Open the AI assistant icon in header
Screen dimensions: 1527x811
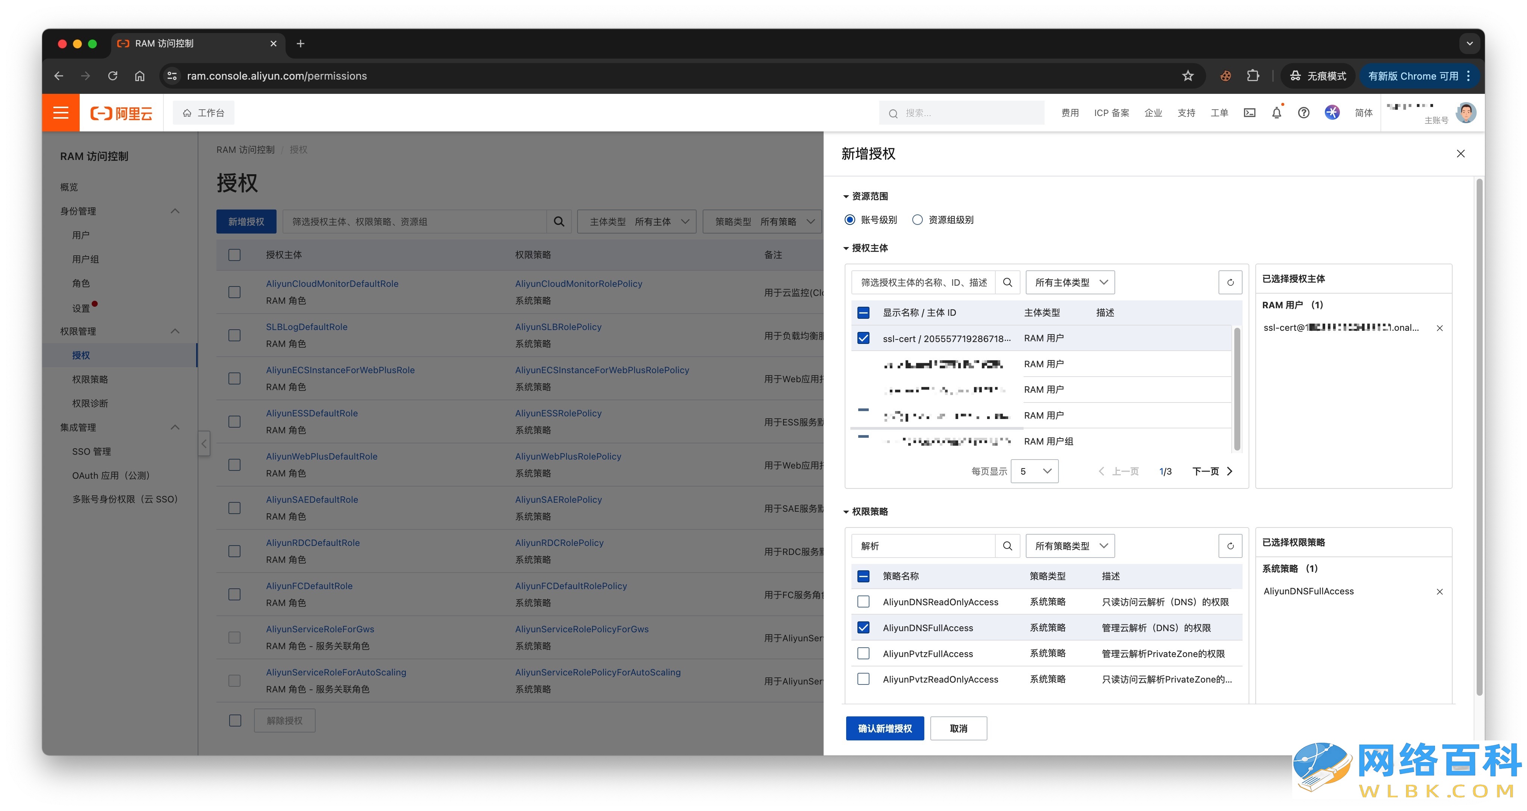tap(1332, 113)
